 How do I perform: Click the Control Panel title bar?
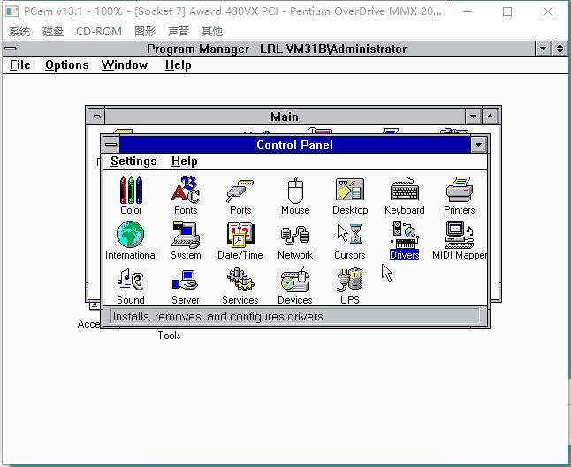(x=294, y=145)
